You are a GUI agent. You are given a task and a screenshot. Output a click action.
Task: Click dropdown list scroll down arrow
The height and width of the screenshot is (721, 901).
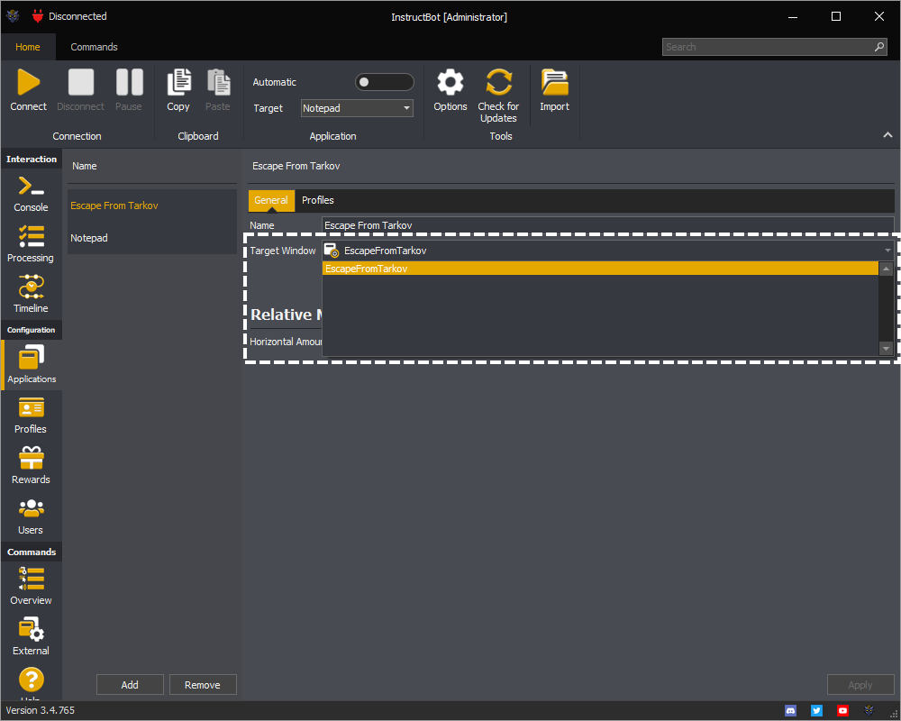coord(886,349)
